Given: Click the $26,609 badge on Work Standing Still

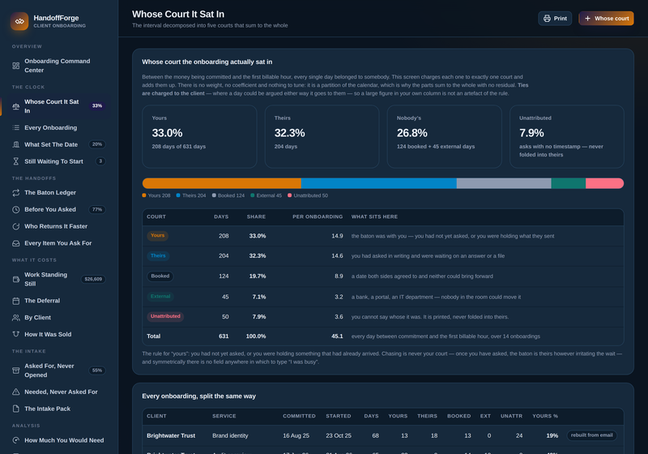Looking at the screenshot, I should 93,280.
